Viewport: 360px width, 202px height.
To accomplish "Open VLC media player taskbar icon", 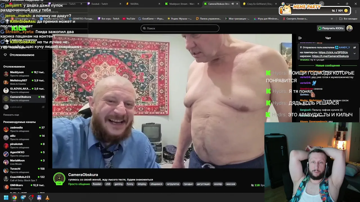I will pyautogui.click(x=47, y=198).
